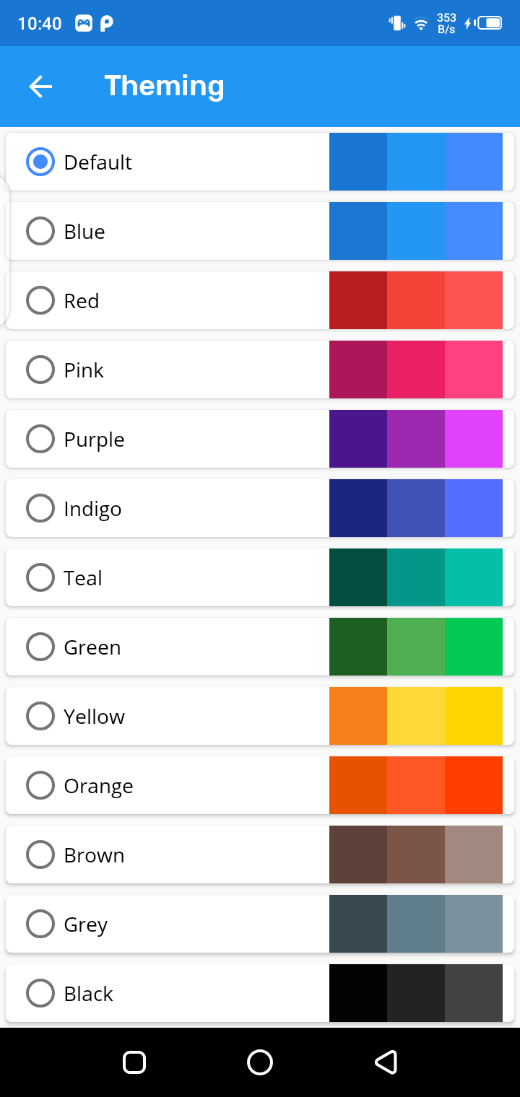The width and height of the screenshot is (520, 1097).
Task: Tap the Wi-Fi status icon
Action: coord(420,24)
